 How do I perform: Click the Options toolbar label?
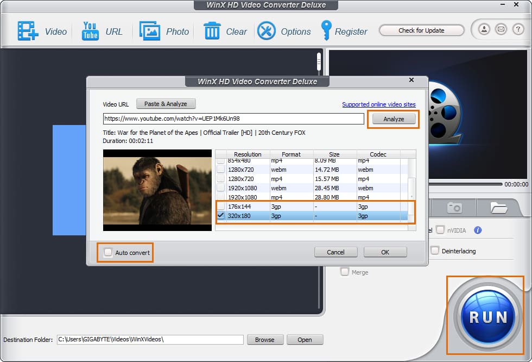pos(295,32)
